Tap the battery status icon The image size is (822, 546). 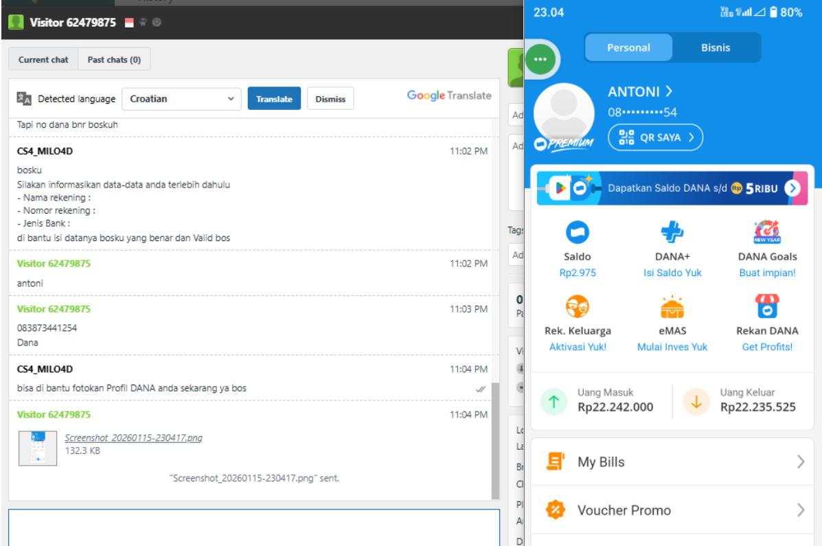(x=773, y=12)
